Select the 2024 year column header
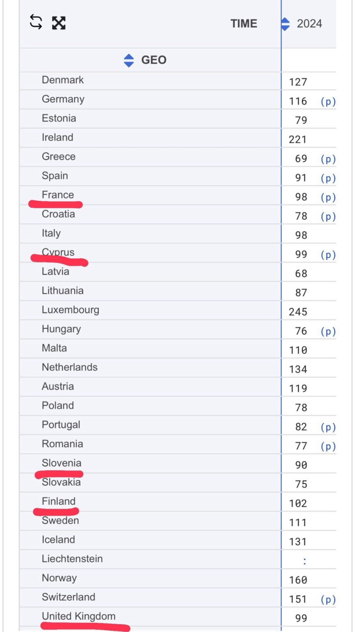The height and width of the screenshot is (632, 355). coord(309,24)
